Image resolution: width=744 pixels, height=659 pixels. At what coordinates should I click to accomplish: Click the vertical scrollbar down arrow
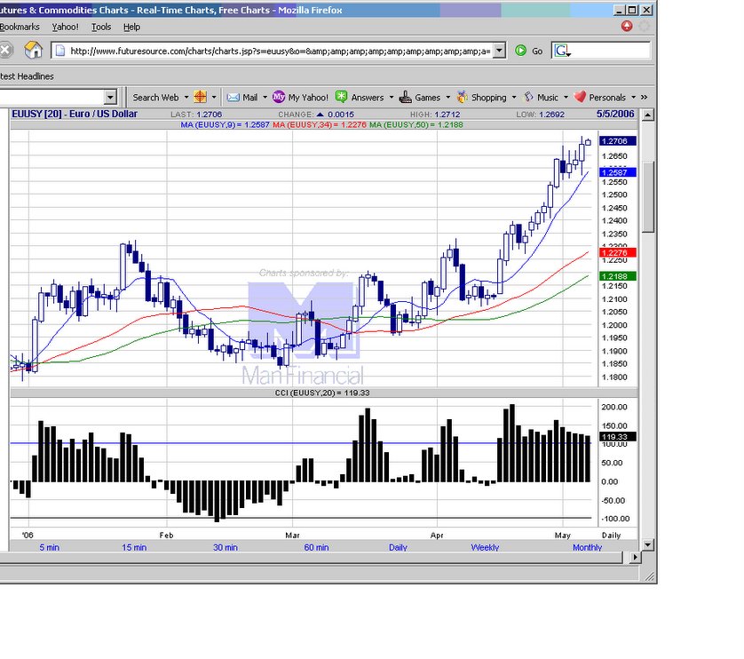coord(648,544)
